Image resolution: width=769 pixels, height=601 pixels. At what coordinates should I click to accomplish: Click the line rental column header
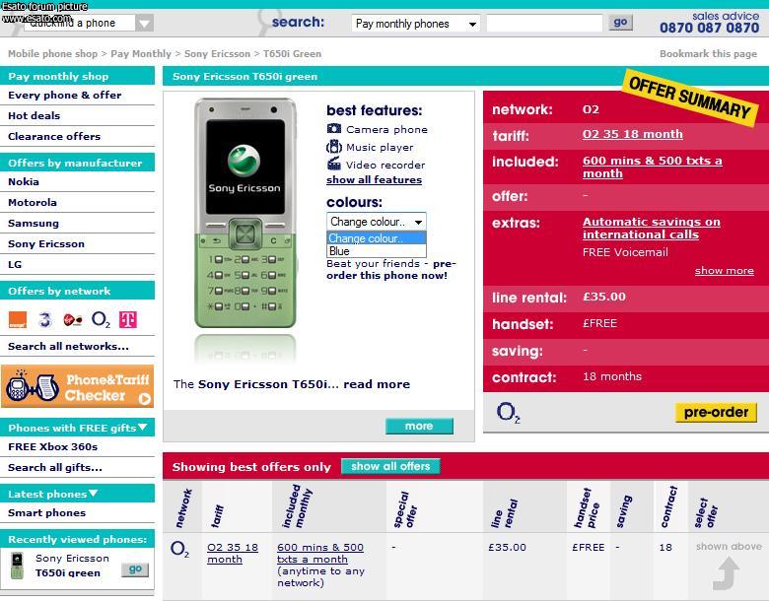pyautogui.click(x=504, y=512)
